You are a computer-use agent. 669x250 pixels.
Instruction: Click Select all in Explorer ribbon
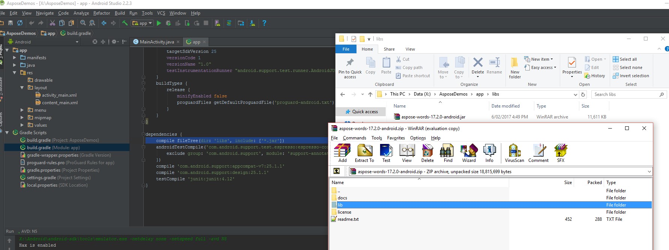pyautogui.click(x=625, y=59)
